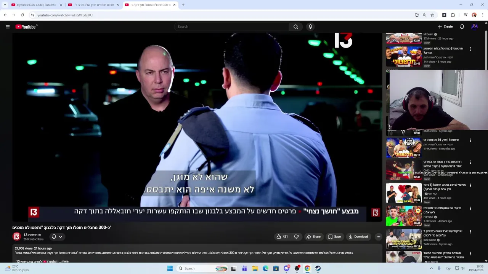Open the חדשות 13 channel avatar
This screenshot has height=274, width=488.
coord(17,237)
